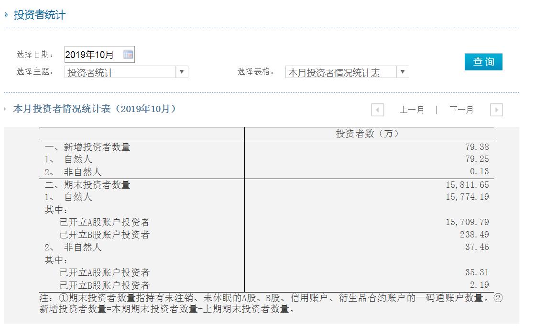The width and height of the screenshot is (557, 327).
Task: Click the 下一月 next month link
Action: 460,110
